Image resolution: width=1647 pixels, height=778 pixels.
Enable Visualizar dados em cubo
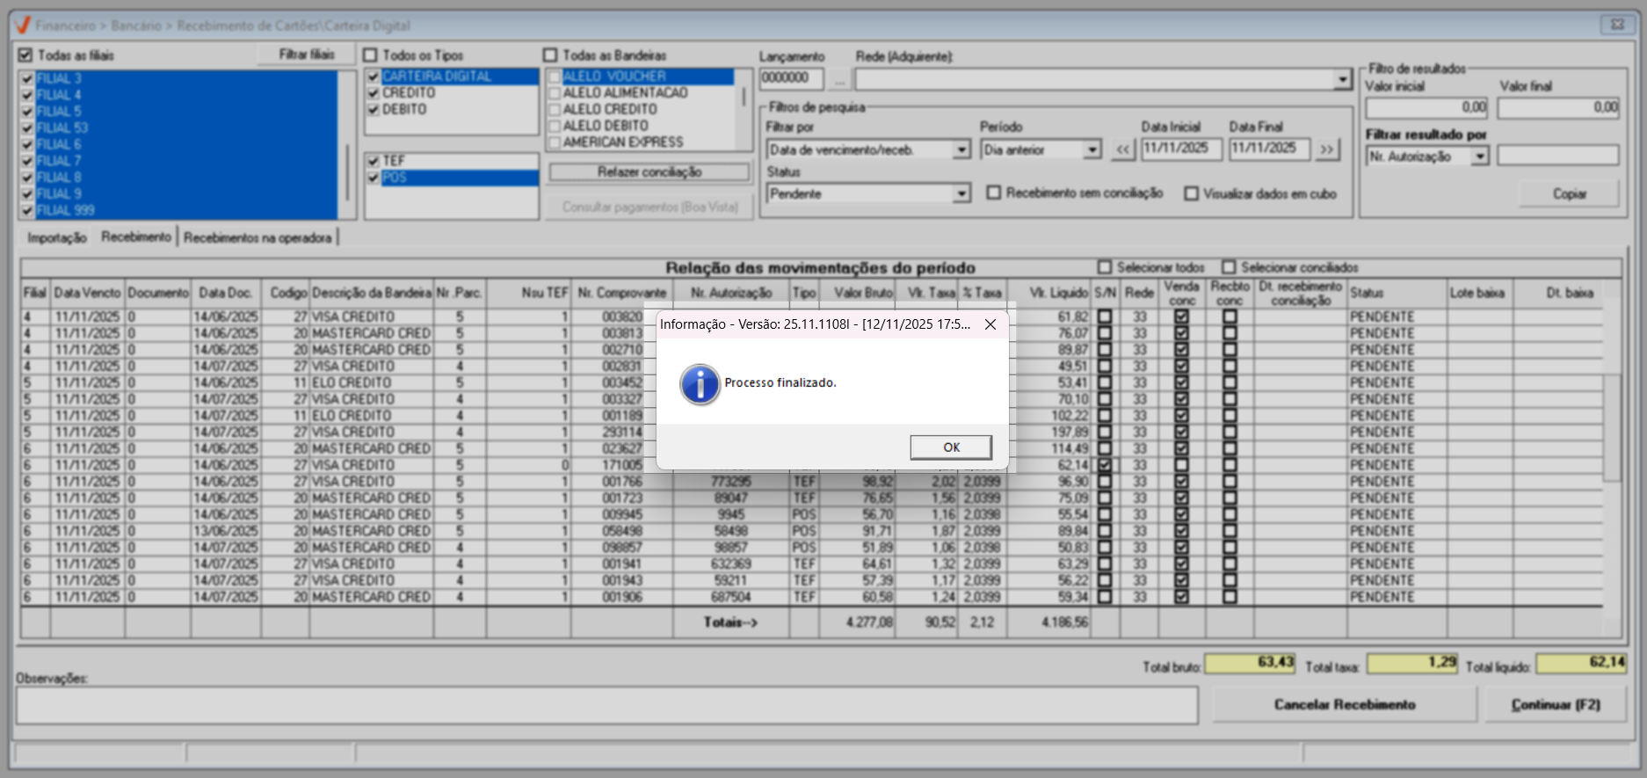click(x=1192, y=193)
